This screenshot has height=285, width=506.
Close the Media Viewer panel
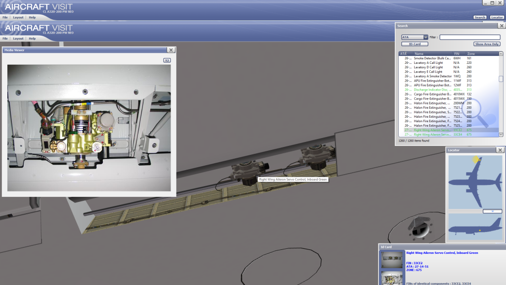coord(171,50)
